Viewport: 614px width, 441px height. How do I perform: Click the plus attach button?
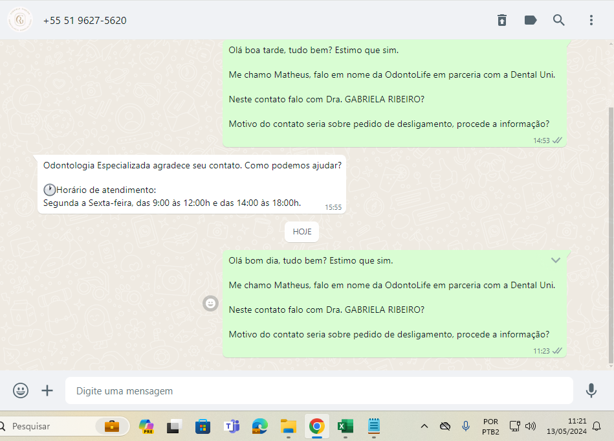click(x=47, y=390)
